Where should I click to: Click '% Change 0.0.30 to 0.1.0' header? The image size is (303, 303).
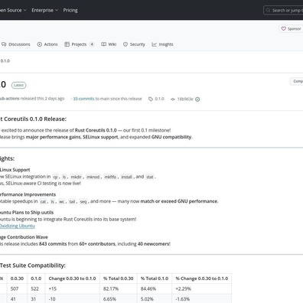pyautogui.click(x=202, y=279)
